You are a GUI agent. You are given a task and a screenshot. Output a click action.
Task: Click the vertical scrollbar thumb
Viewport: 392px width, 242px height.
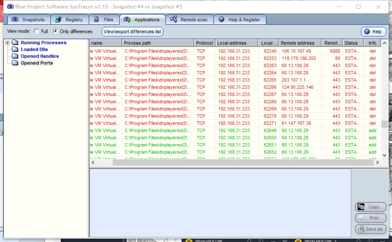[x=385, y=124]
